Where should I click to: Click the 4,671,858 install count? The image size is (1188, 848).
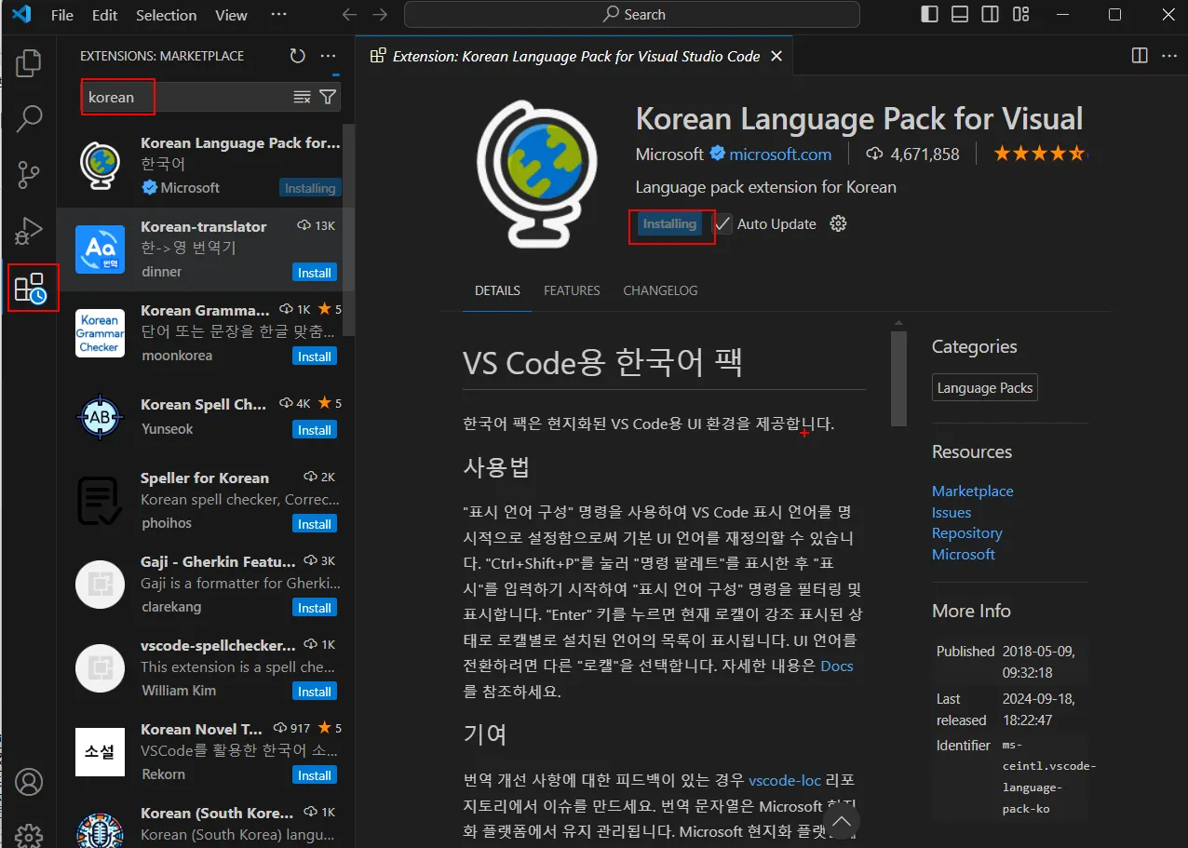(912, 155)
